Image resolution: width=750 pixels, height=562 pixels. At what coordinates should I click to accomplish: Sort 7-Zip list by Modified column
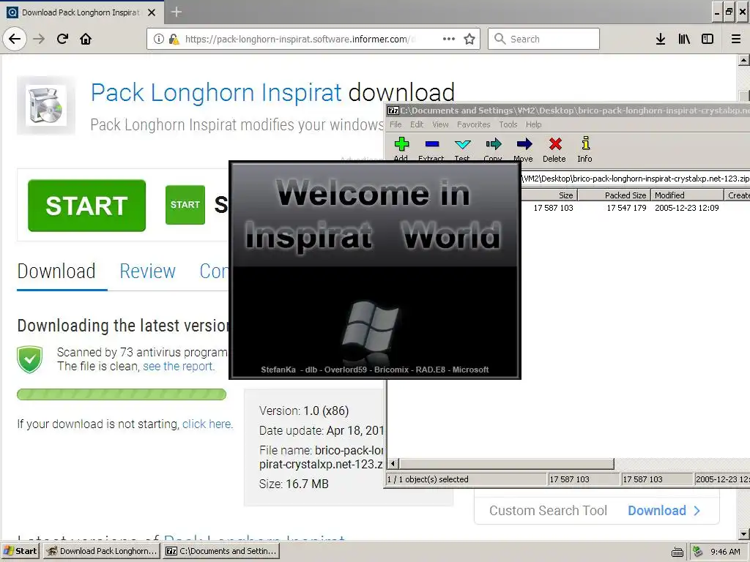point(687,195)
